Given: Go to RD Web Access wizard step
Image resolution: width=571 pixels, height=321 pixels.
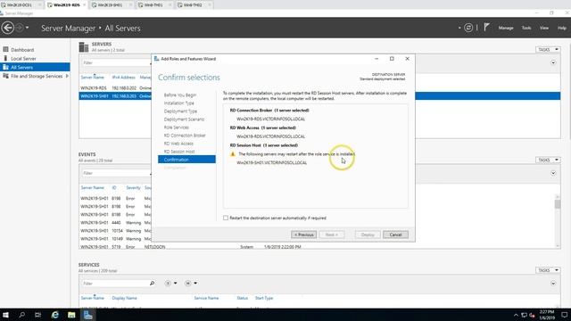Looking at the screenshot, I should click(178, 144).
